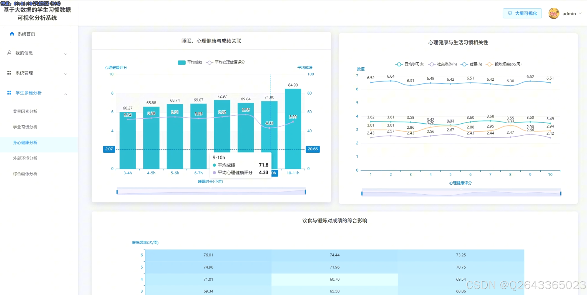Viewport: 587px width, 295px height.
Task: Toggle 睡眠(h) legend series
Action: 471,64
